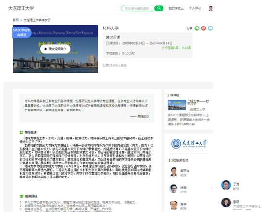
Task: Open teacher 于龙's avatar
Action: (226, 185)
